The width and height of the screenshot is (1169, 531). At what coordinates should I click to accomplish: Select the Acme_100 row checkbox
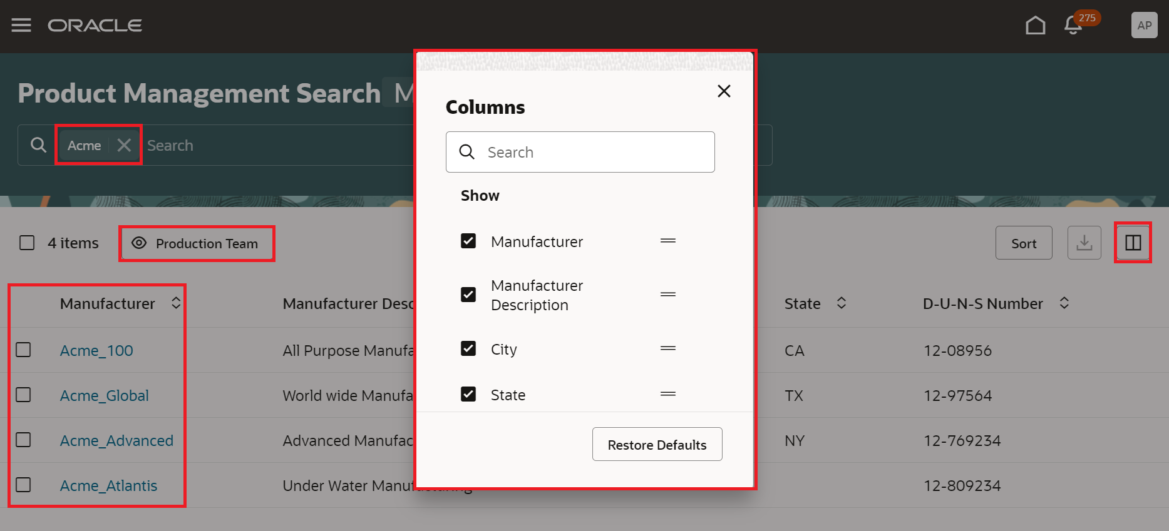23,350
